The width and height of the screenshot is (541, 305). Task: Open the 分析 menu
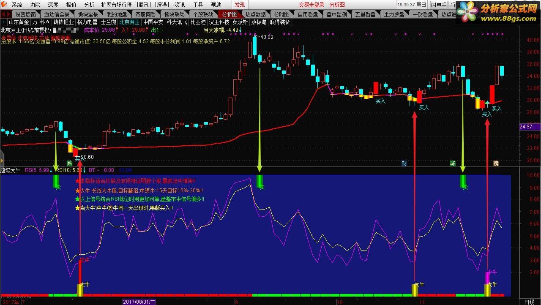[90, 5]
